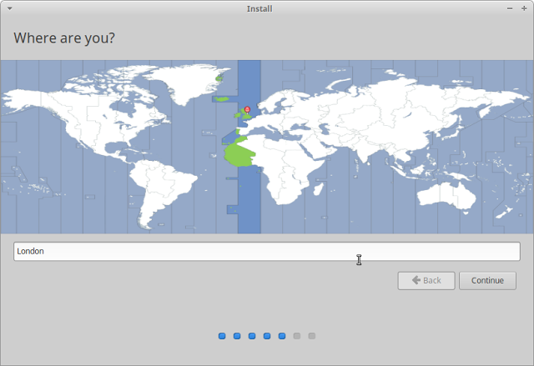Click the minimize icon in the title bar

tap(510, 8)
